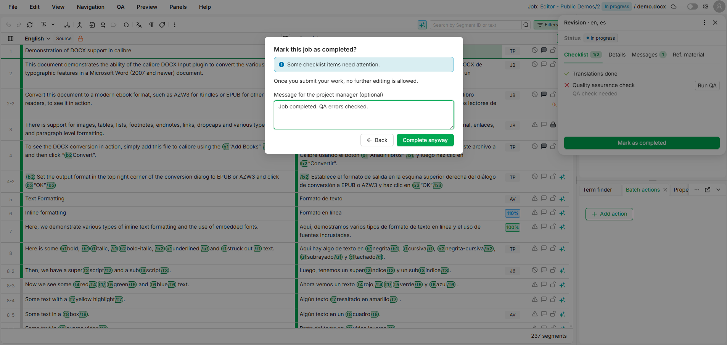
Task: Click the magnifier search icon
Action: [x=526, y=25]
